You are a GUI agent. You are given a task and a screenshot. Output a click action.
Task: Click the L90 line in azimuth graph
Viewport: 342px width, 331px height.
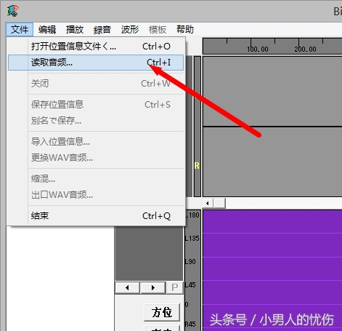pos(272,257)
